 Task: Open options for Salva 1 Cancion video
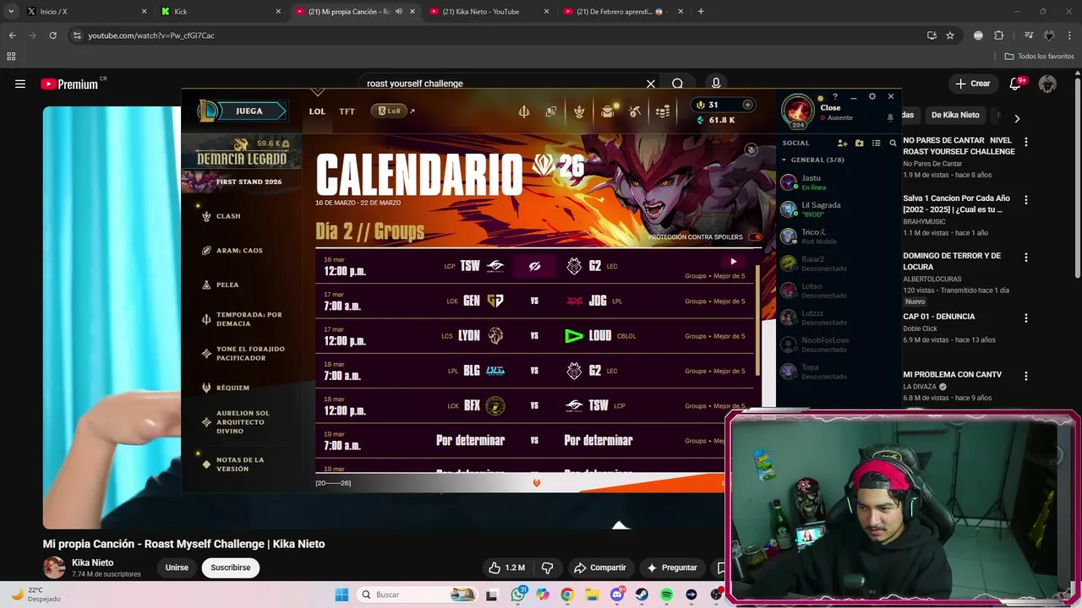pos(1026,200)
